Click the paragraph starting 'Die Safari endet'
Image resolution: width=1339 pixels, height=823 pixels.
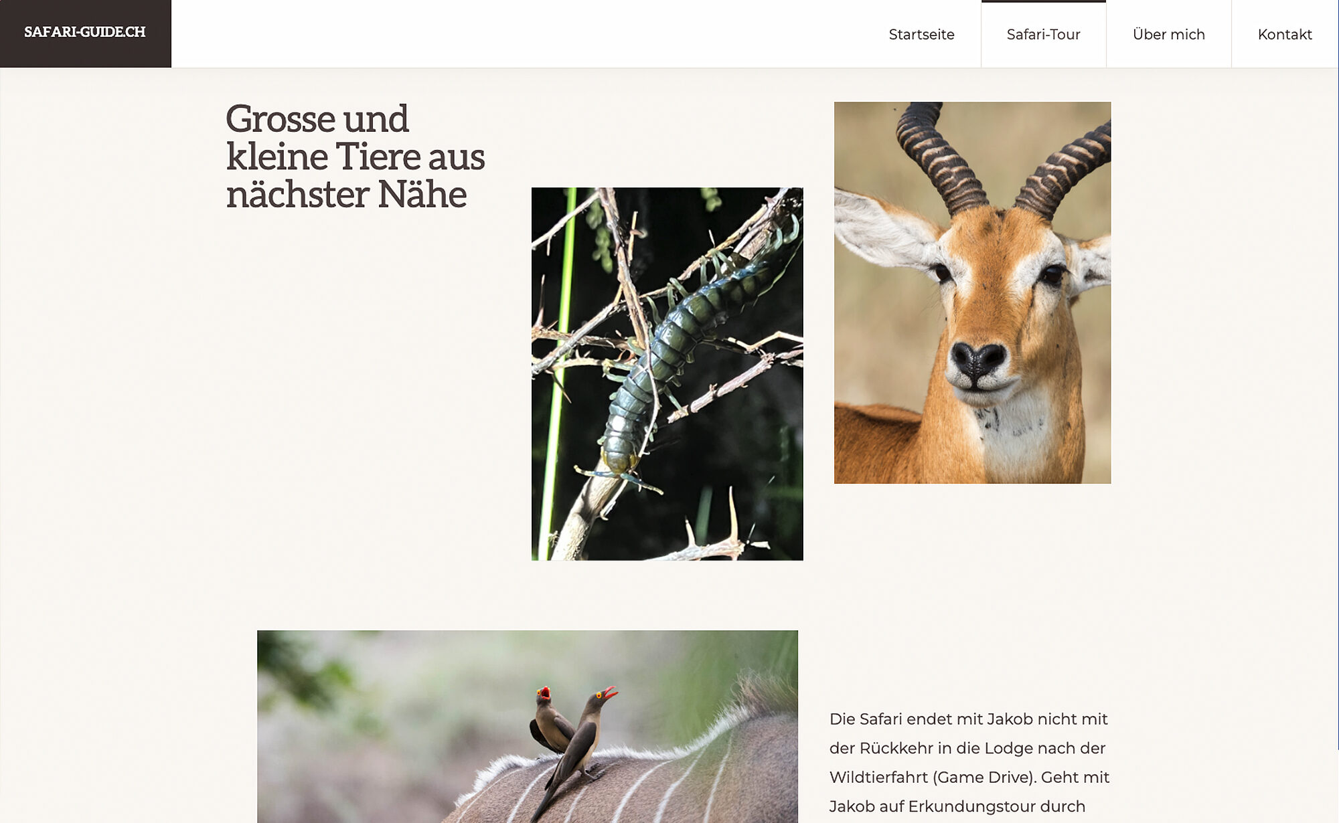click(x=969, y=763)
